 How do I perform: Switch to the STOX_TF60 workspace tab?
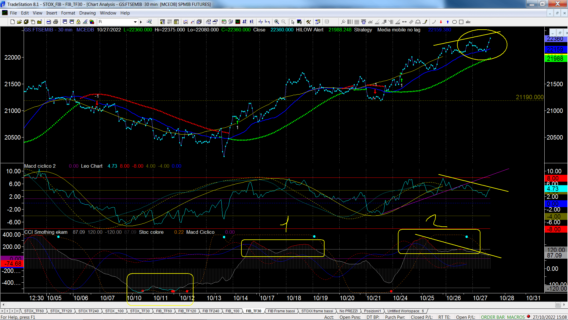[x=34, y=311]
